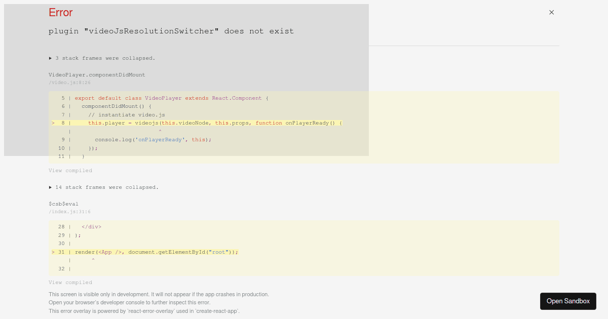Dismiss the error overlay with the X icon
The width and height of the screenshot is (608, 319).
pyautogui.click(x=551, y=12)
